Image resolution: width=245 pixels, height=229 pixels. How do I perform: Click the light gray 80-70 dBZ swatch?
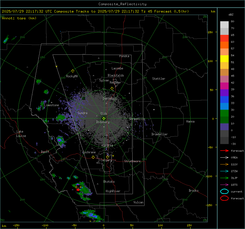pos(224,25)
